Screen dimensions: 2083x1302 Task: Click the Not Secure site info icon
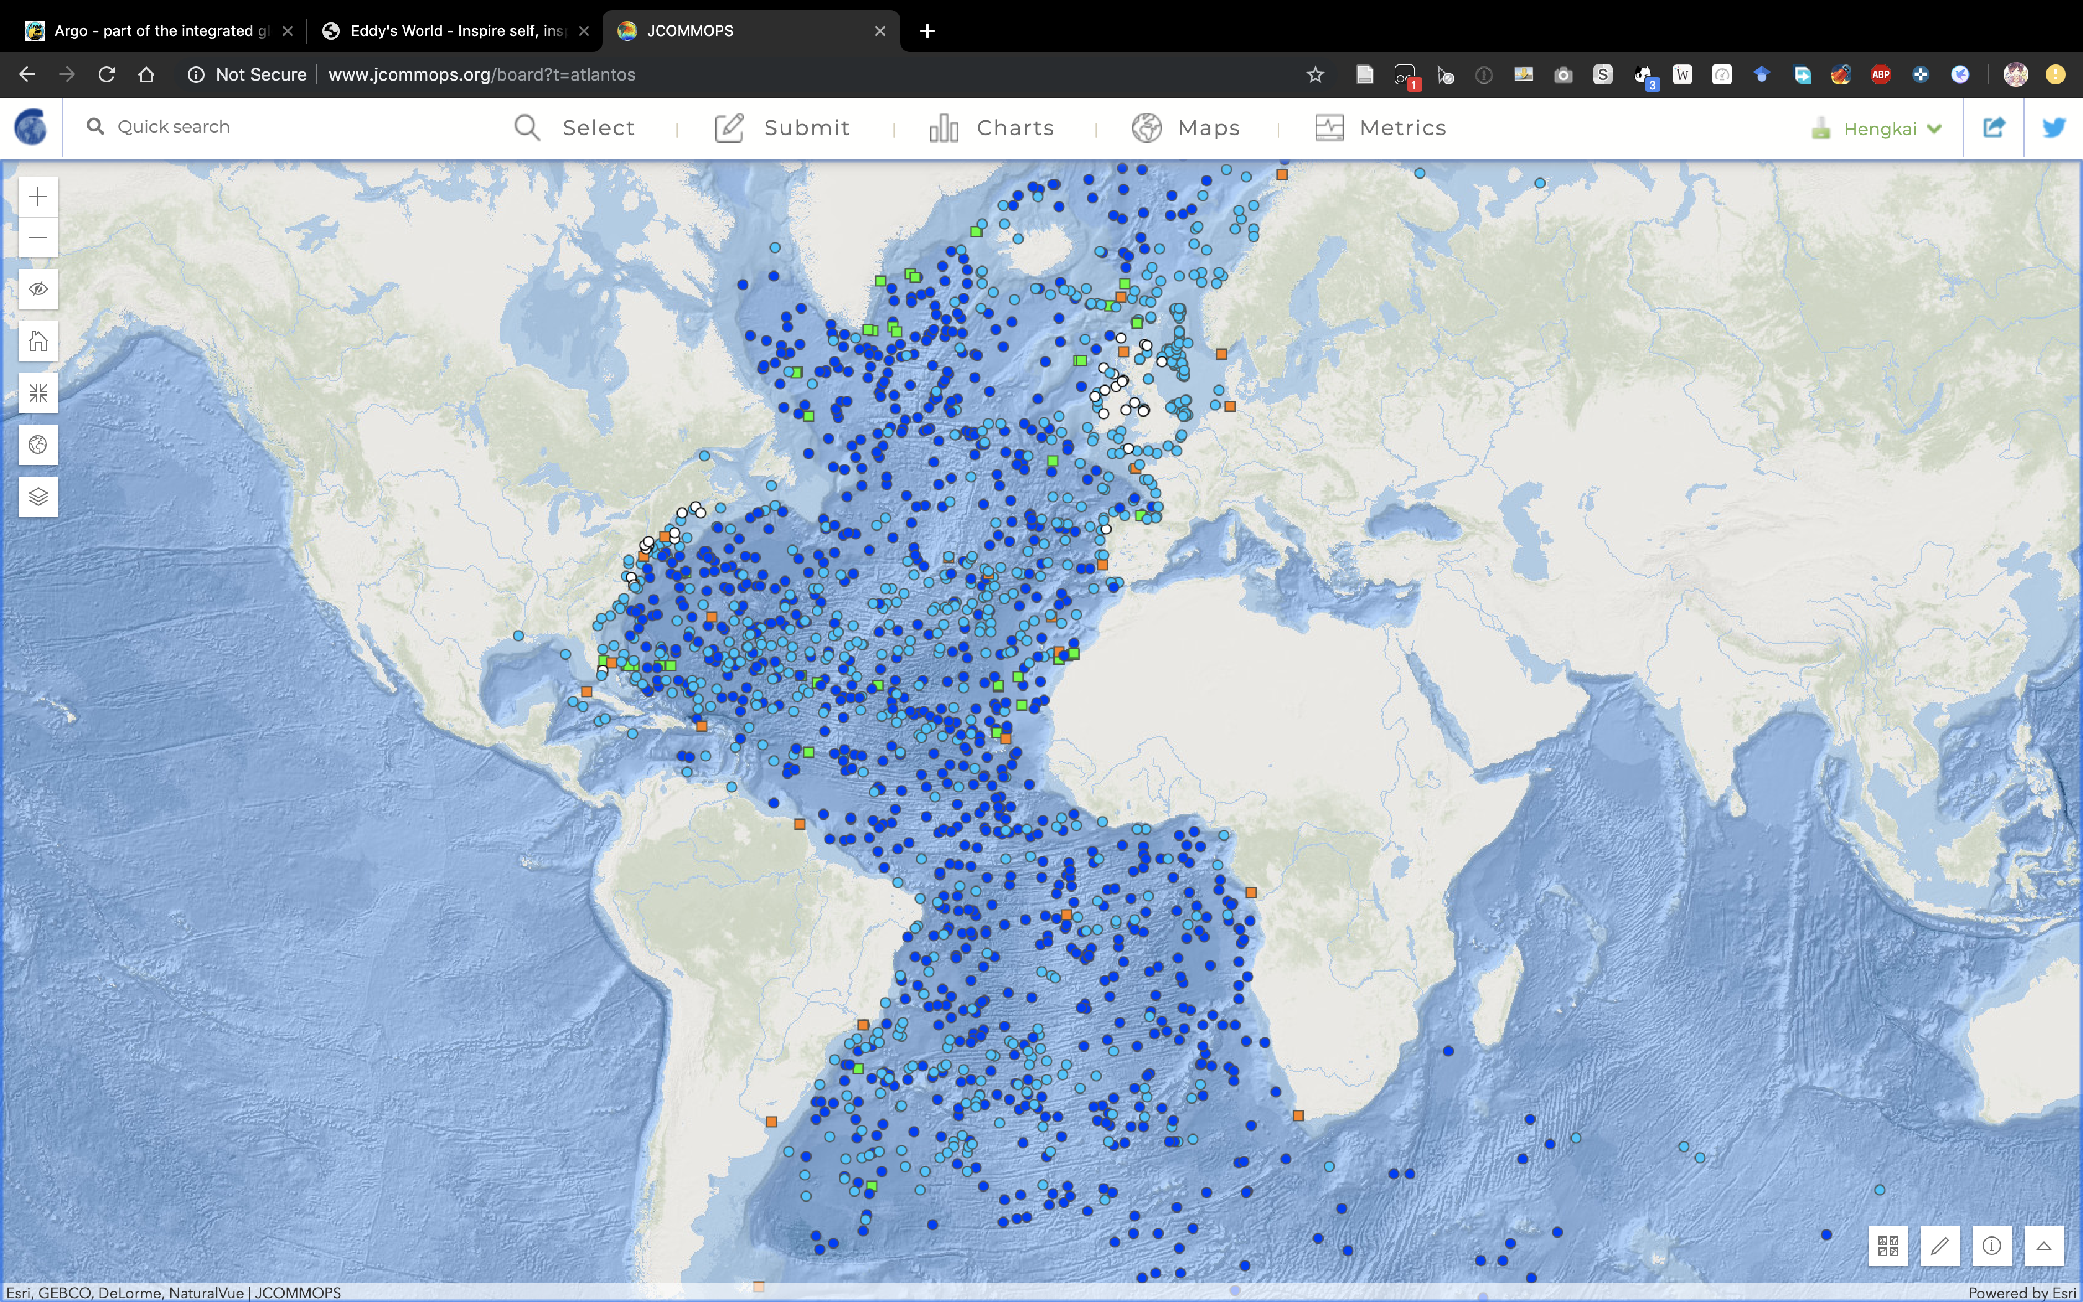point(197,75)
